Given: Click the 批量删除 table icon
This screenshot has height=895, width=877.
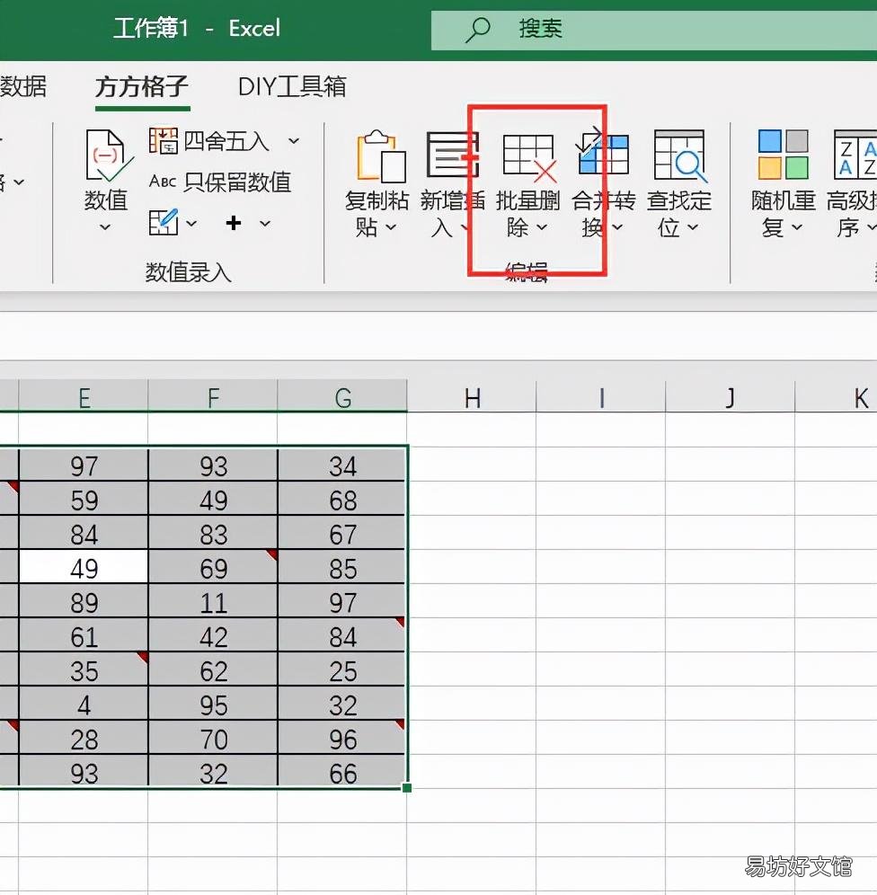Looking at the screenshot, I should click(x=530, y=157).
